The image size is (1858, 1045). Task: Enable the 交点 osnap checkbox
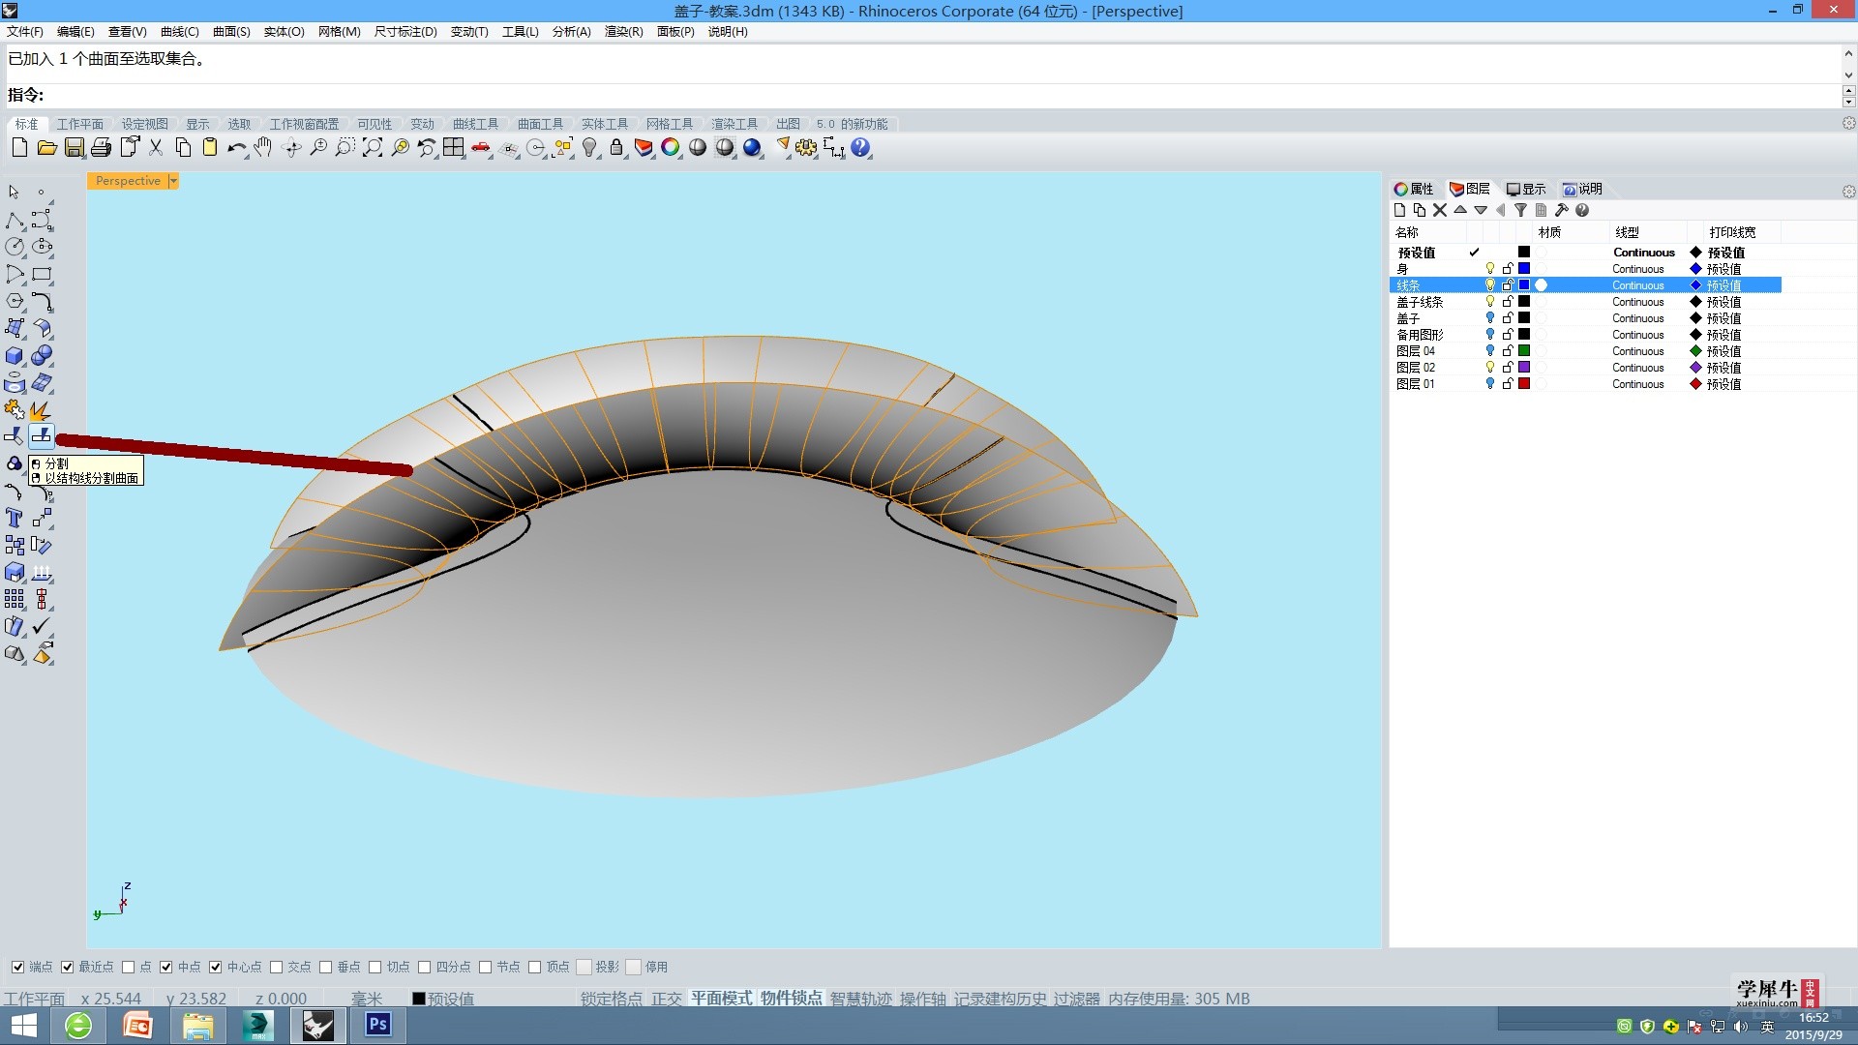[x=277, y=967]
